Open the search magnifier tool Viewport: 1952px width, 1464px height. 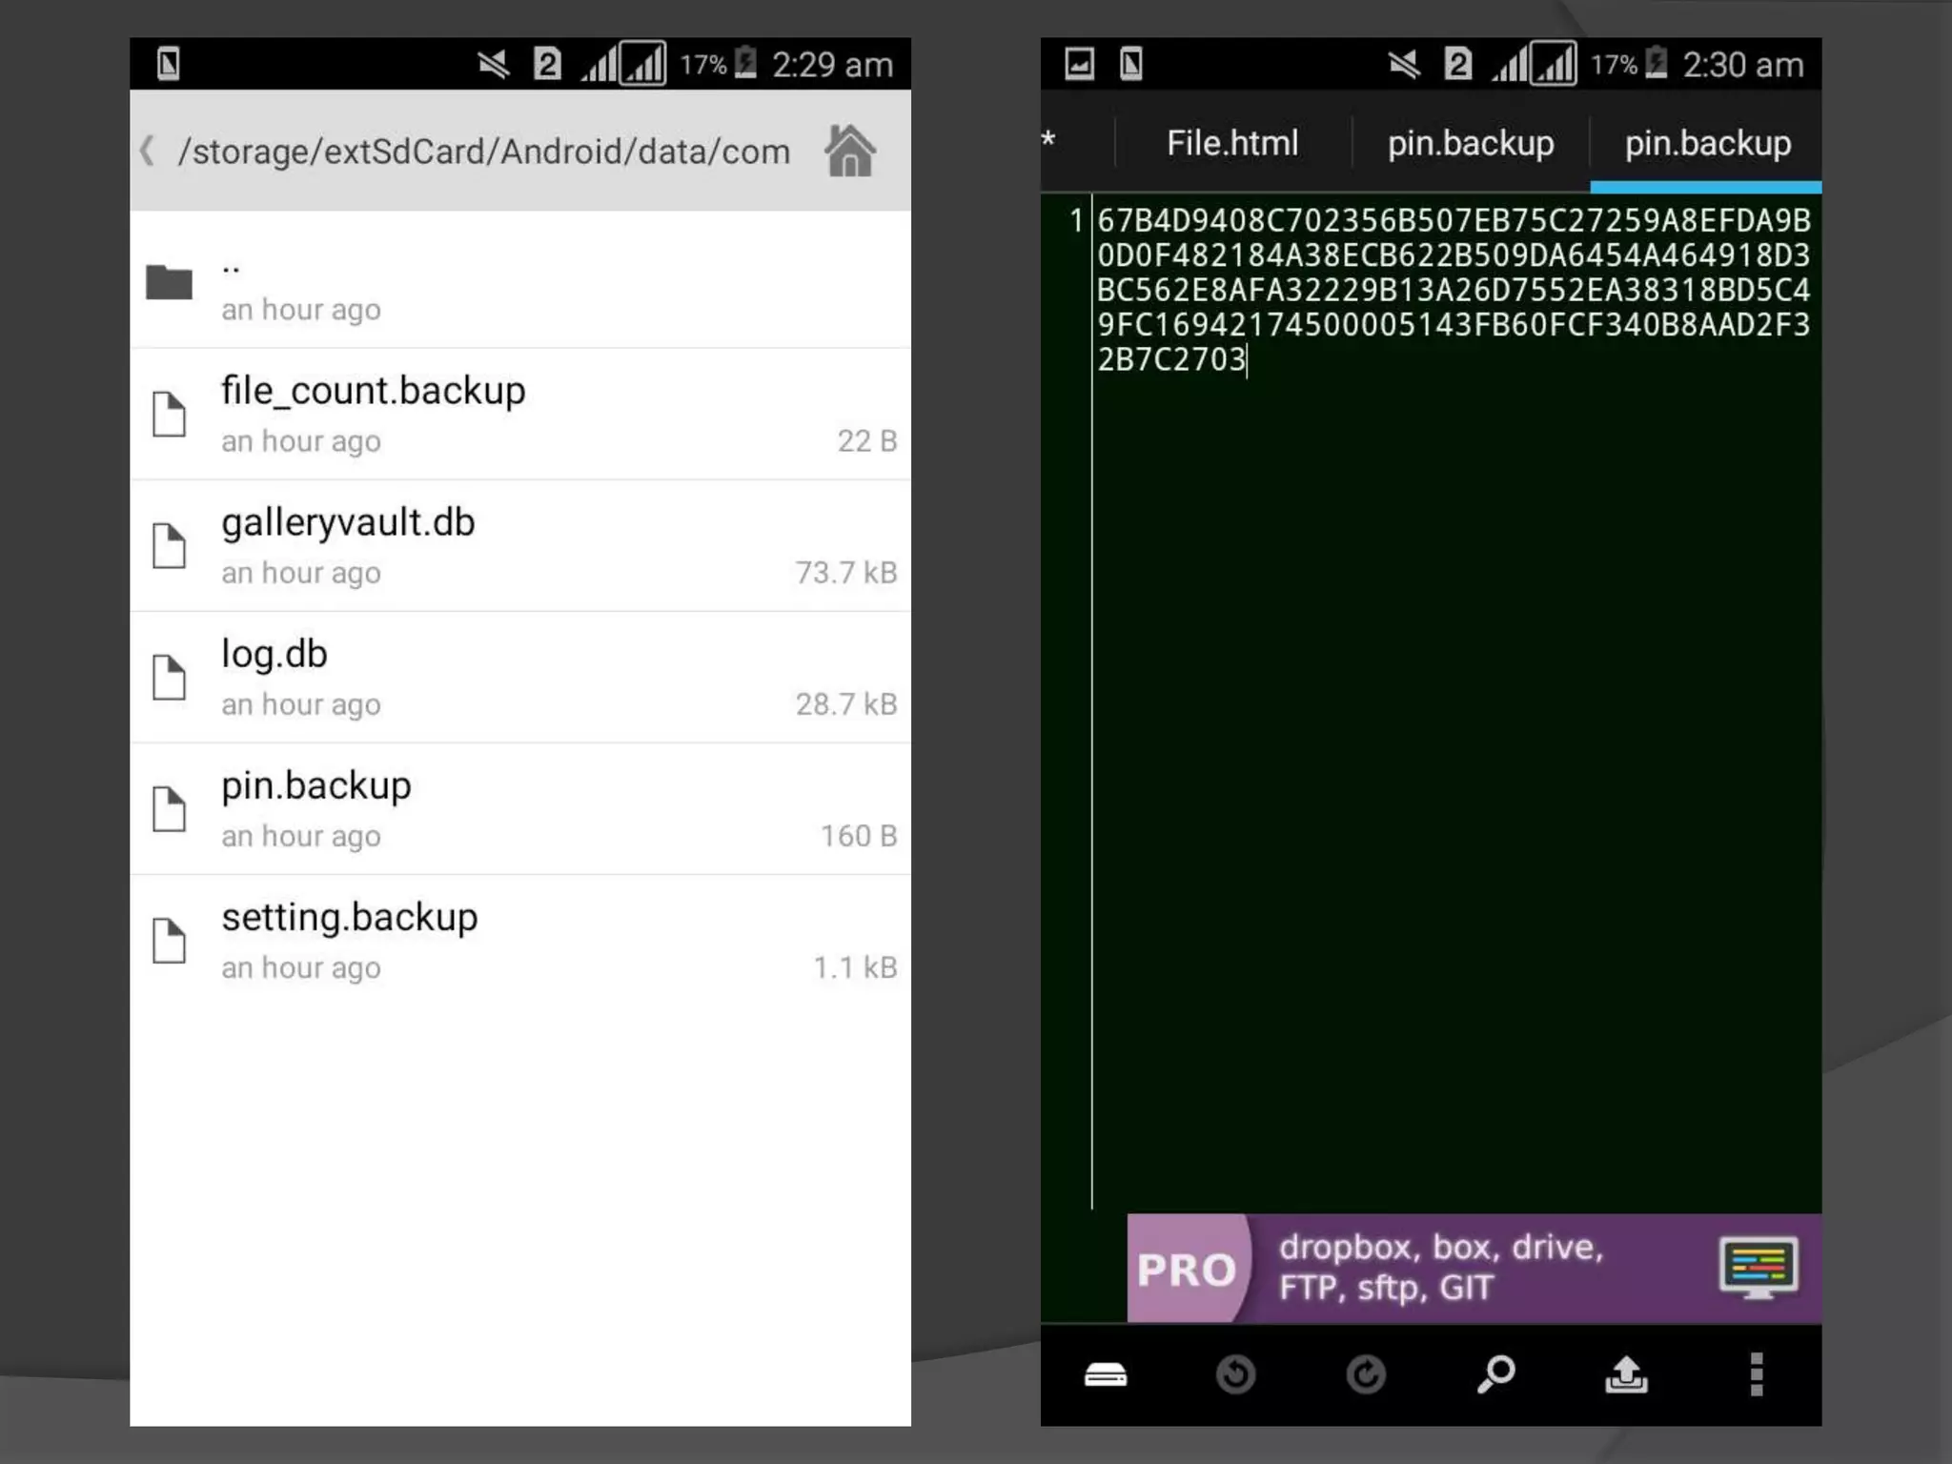click(x=1495, y=1374)
